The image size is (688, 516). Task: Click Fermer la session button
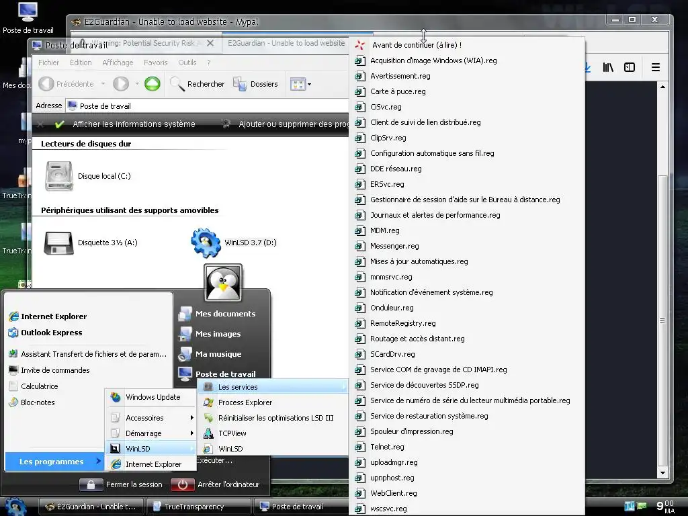(x=122, y=484)
